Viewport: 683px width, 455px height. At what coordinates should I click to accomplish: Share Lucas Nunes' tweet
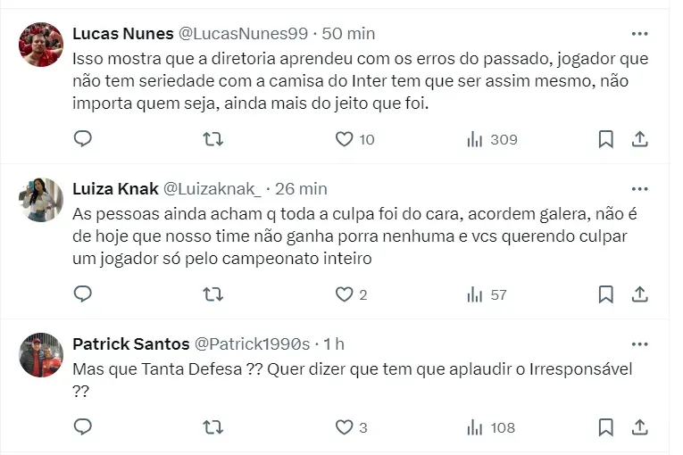pos(639,139)
